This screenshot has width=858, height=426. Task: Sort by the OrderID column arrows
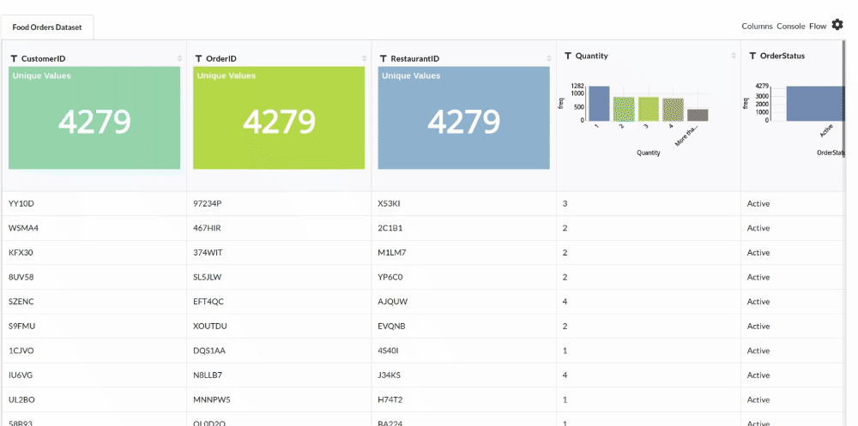(x=365, y=58)
